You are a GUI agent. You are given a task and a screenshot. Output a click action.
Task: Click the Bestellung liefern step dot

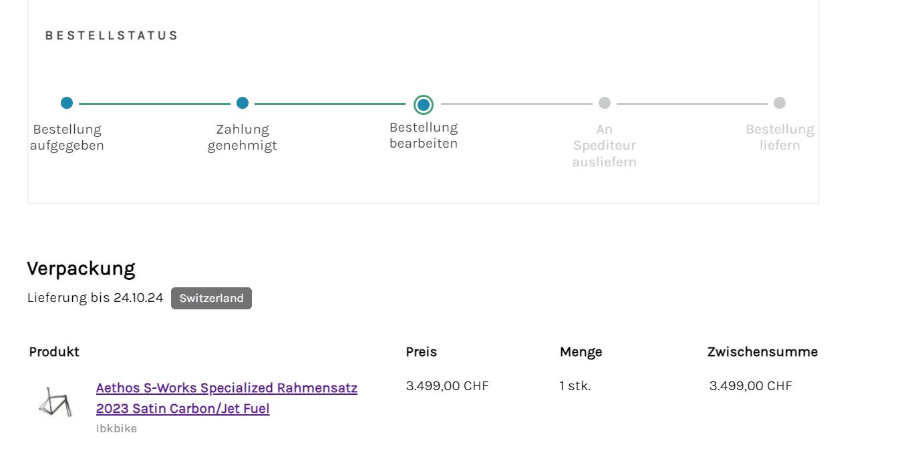point(780,103)
